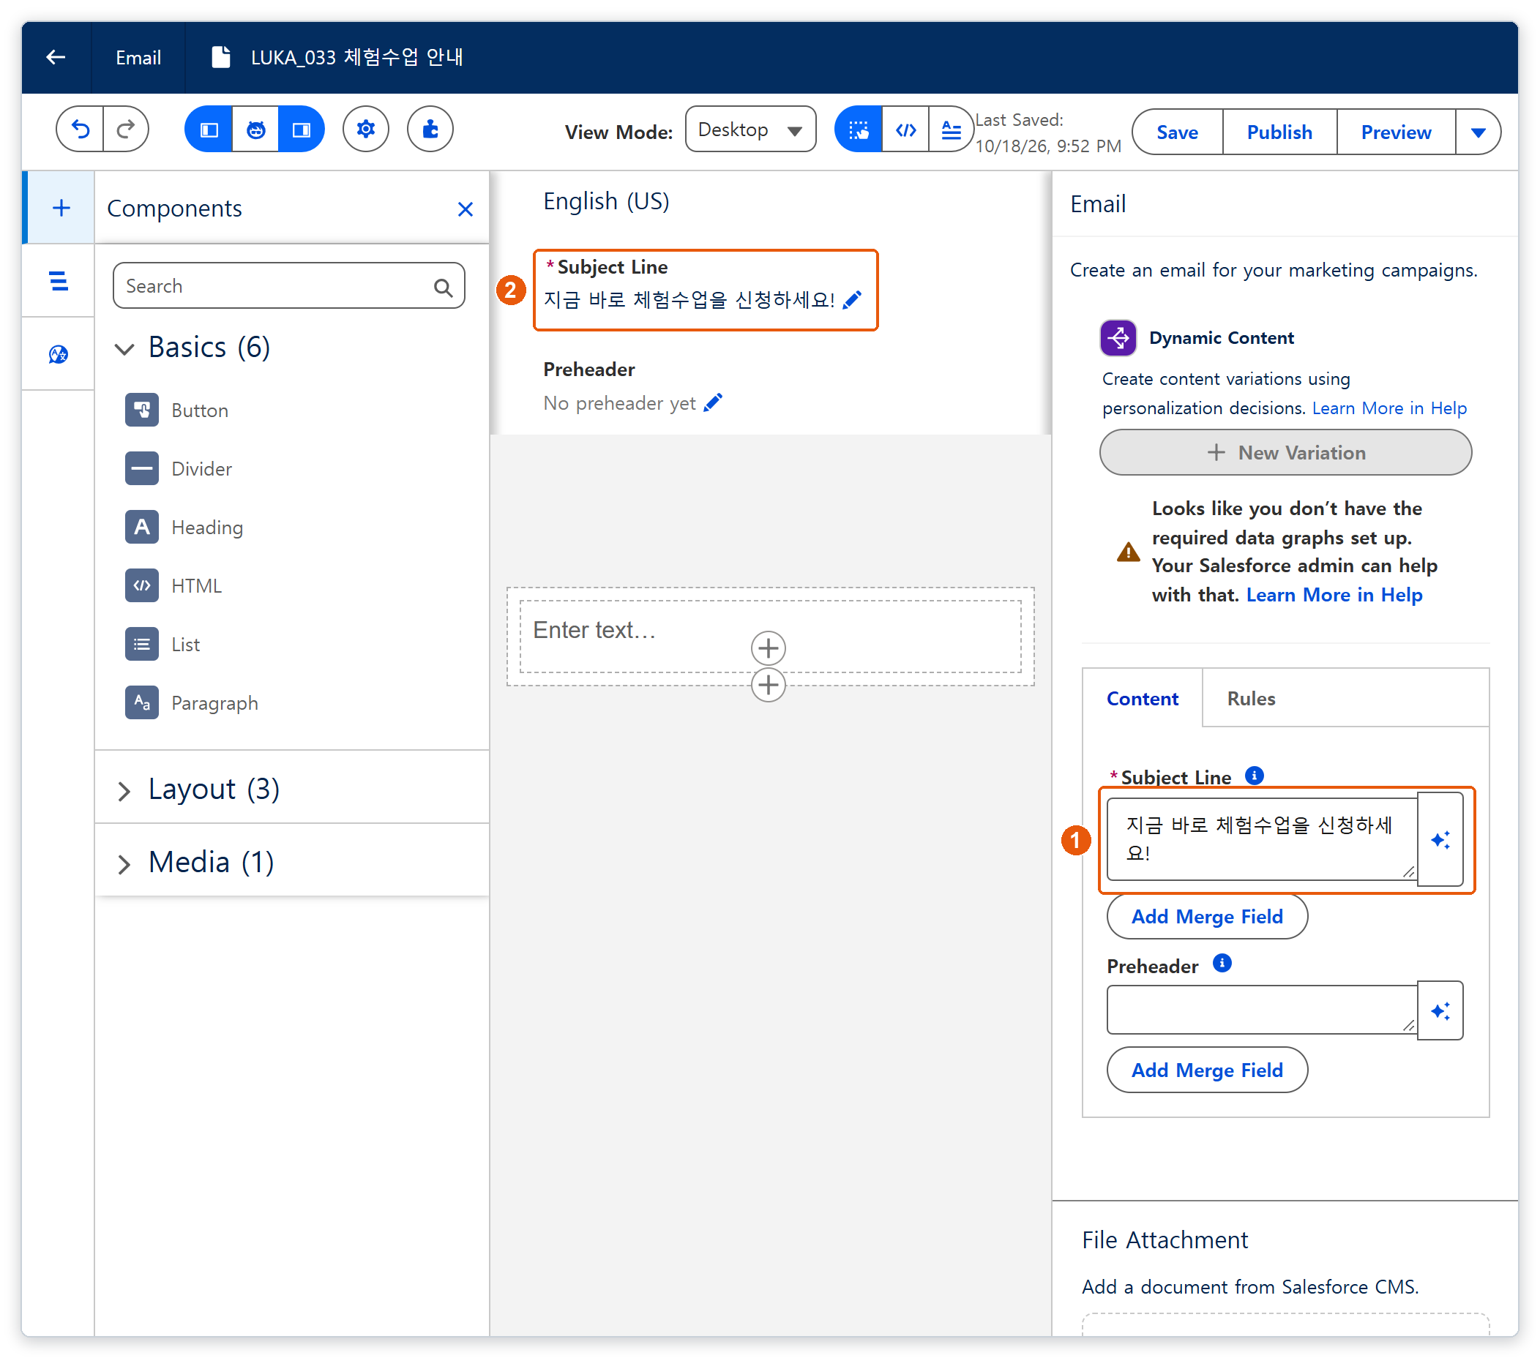Click the Publish button
Image resolution: width=1540 pixels, height=1358 pixels.
1279,132
